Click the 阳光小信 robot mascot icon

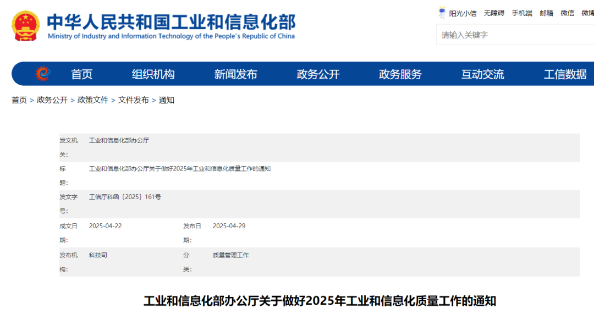click(442, 13)
